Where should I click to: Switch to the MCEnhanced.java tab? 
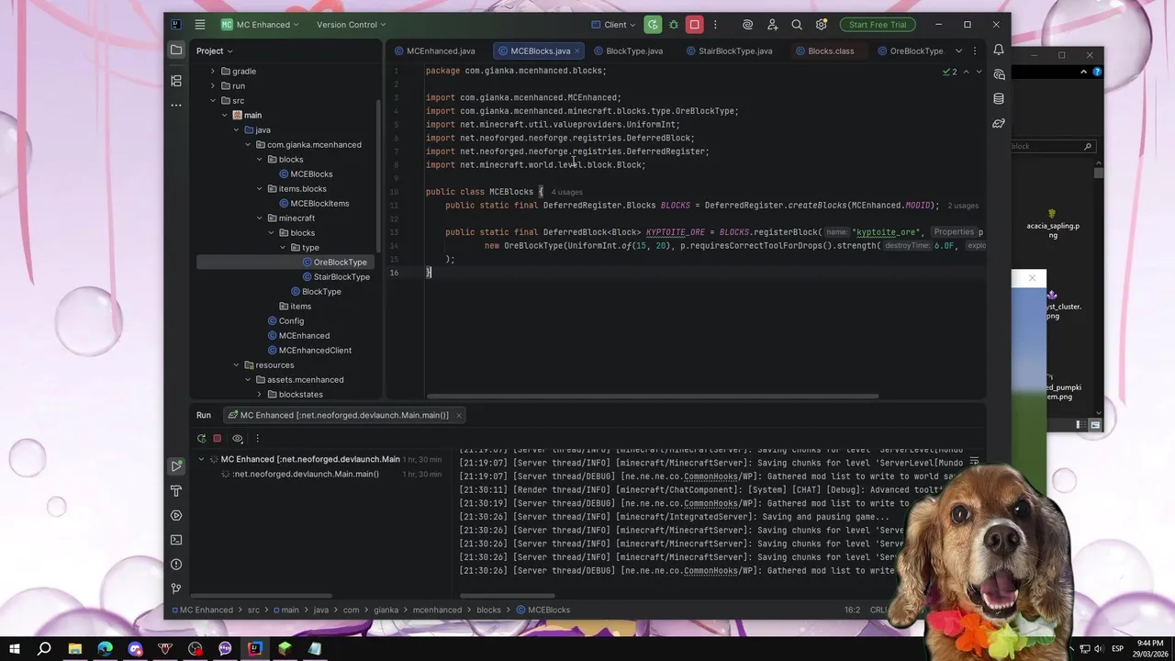tap(434, 50)
